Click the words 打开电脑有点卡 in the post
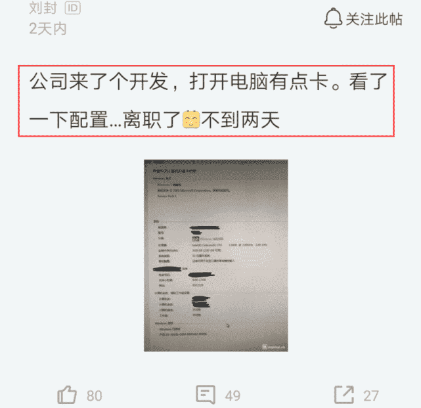 point(259,81)
